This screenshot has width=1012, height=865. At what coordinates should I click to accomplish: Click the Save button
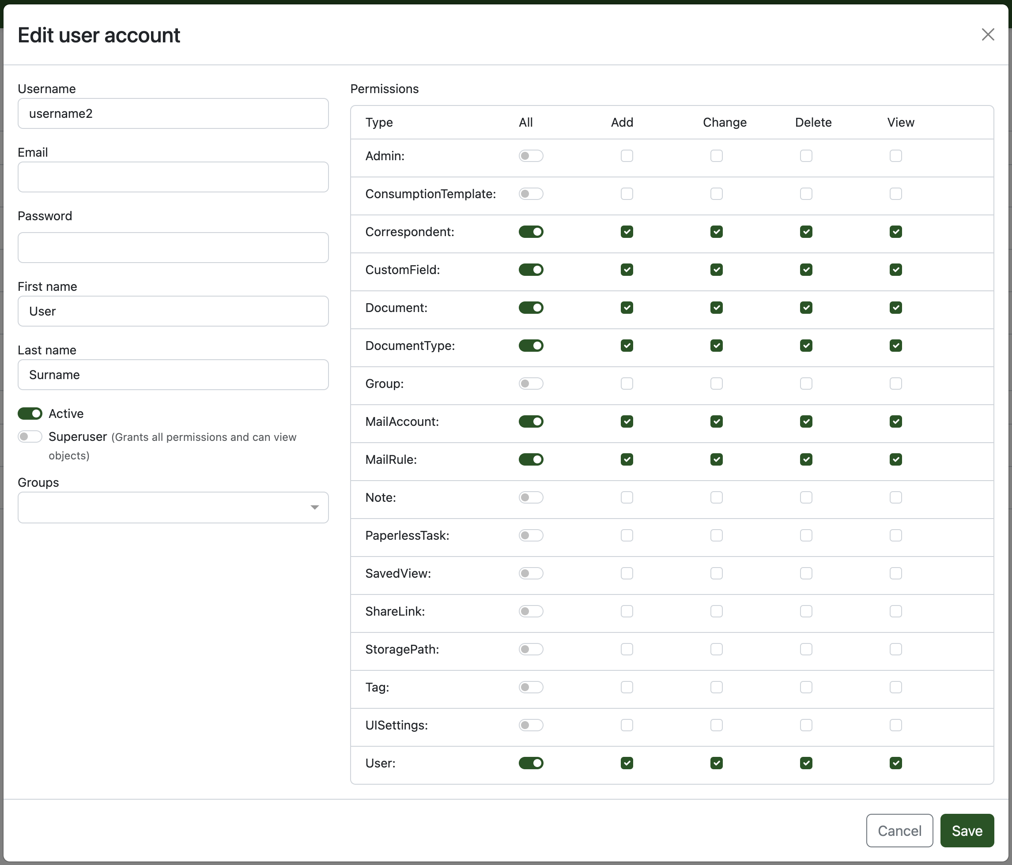tap(967, 830)
